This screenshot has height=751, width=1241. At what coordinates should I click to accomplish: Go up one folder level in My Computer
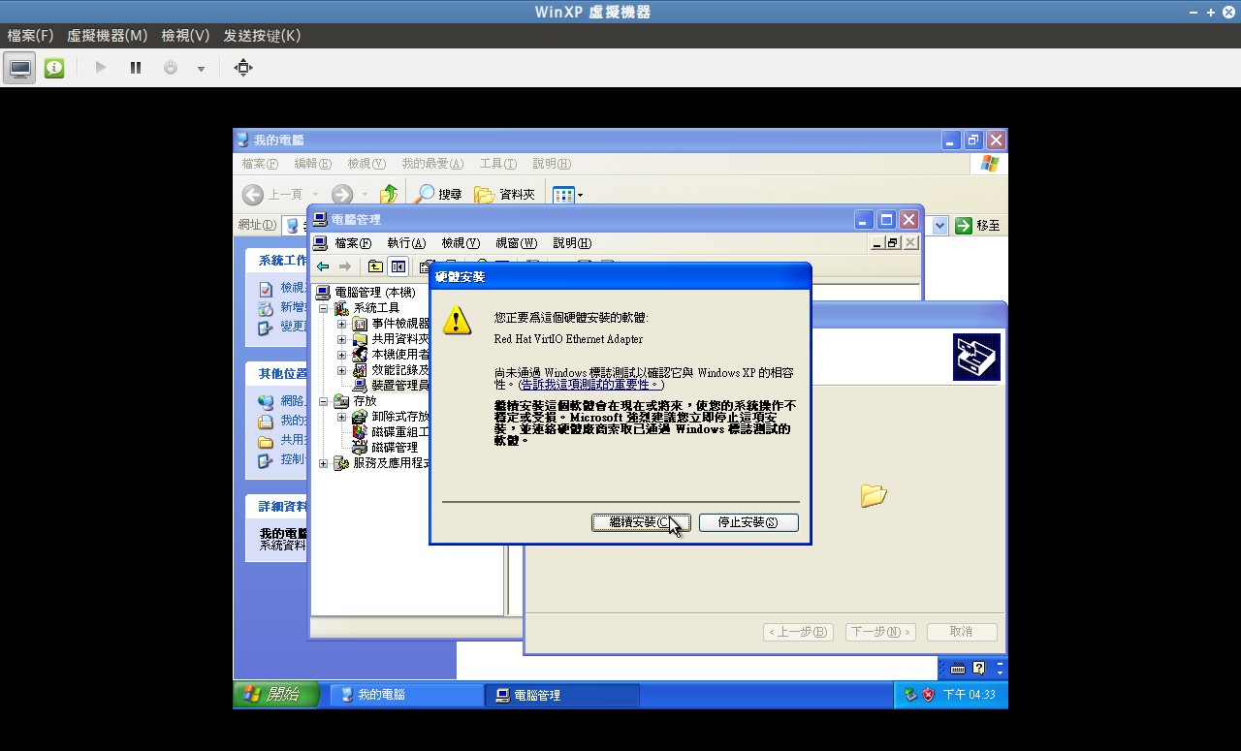click(389, 194)
